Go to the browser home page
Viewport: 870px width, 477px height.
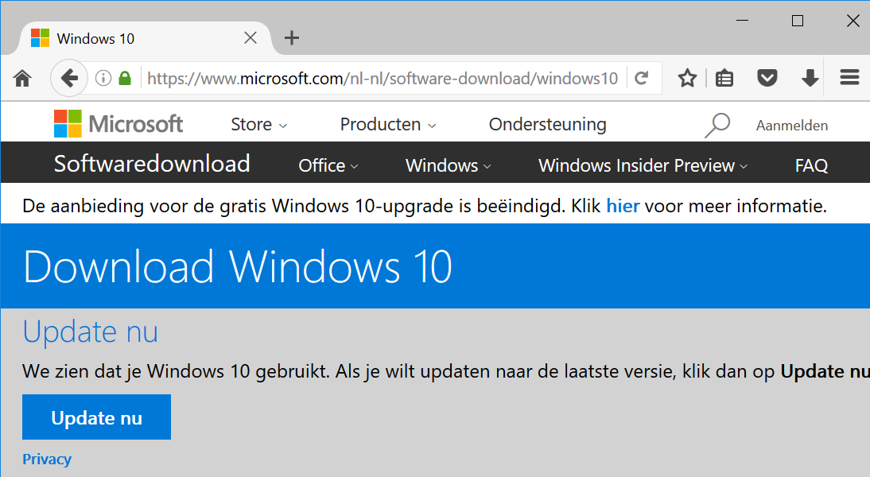(x=21, y=77)
